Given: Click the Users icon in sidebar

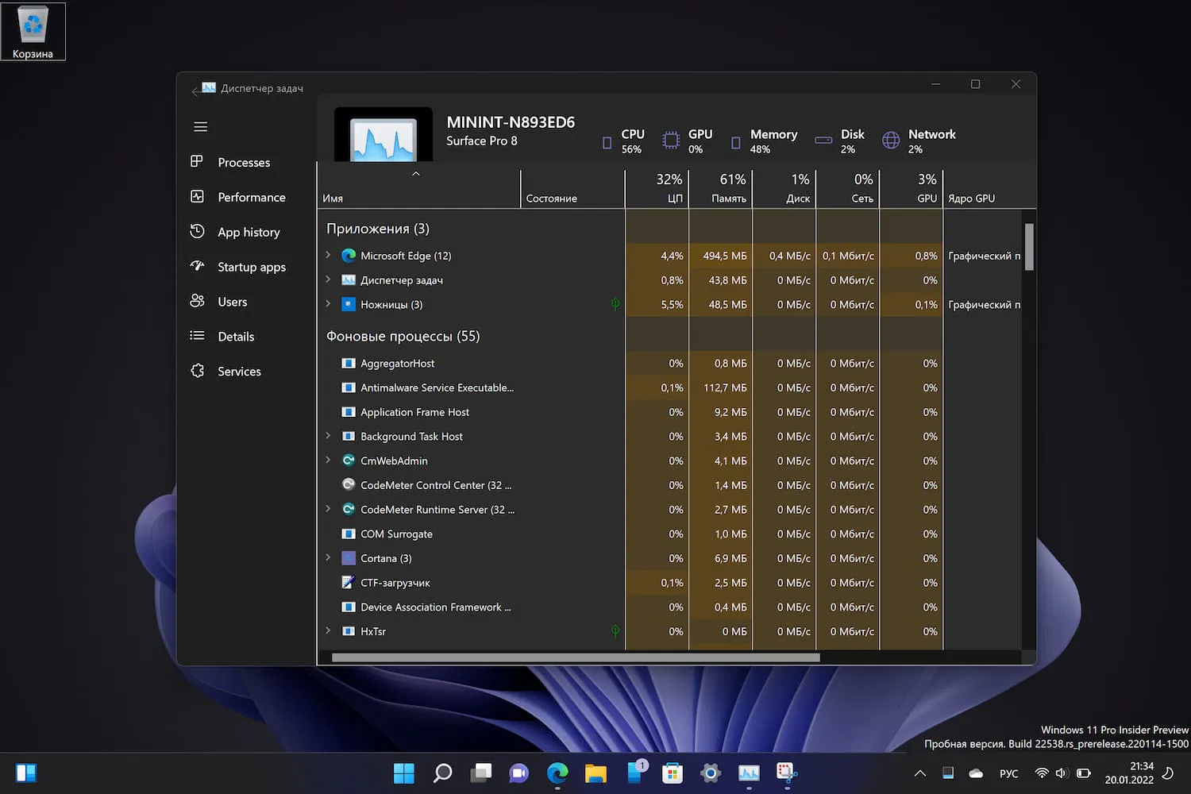Looking at the screenshot, I should [197, 302].
